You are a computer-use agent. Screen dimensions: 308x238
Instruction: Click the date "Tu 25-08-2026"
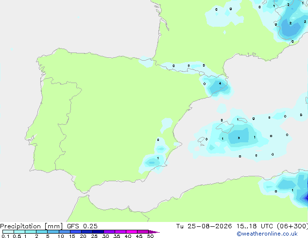click(x=204, y=226)
